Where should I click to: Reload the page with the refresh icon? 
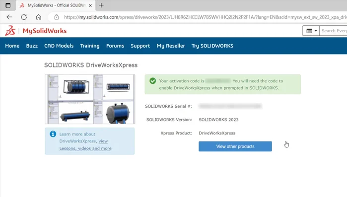[x=24, y=17]
